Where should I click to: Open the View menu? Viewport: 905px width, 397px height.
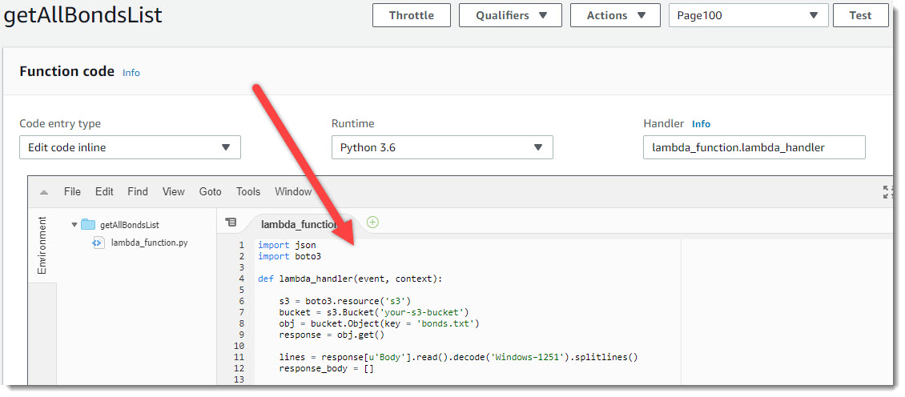coord(173,191)
